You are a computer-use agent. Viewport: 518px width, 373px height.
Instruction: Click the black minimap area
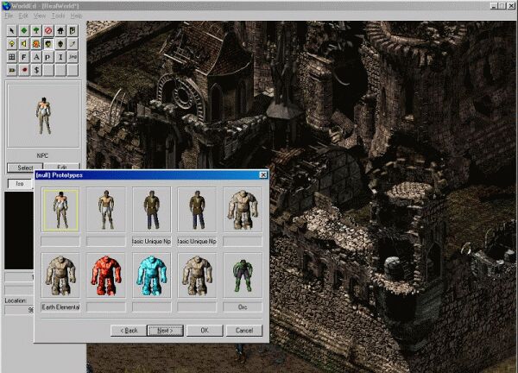click(x=19, y=231)
